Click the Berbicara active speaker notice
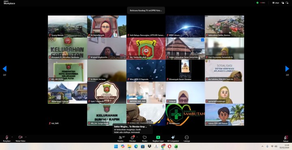This screenshot has width=292, height=150. click(146, 11)
